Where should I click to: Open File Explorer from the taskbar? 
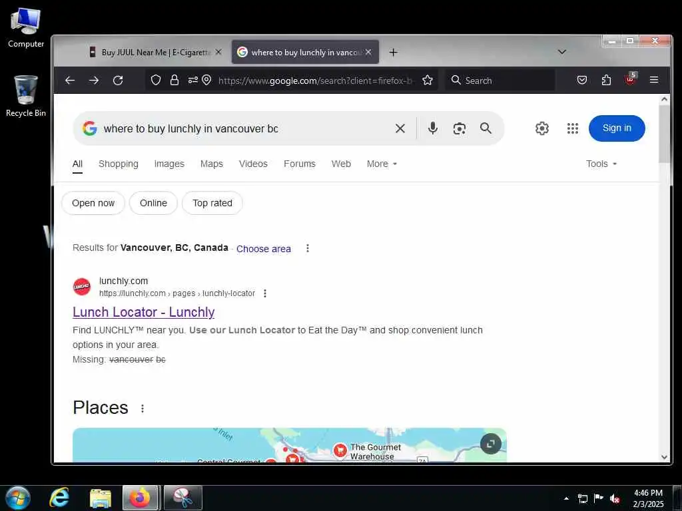pos(101,498)
